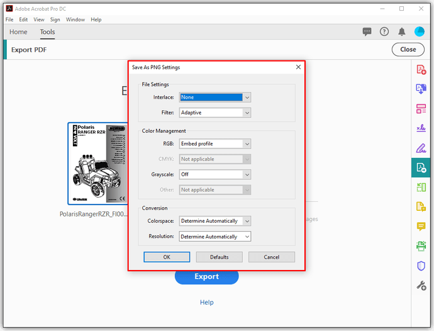Screen dimensions: 434x331
Task: Open the View menu
Action: (x=39, y=20)
